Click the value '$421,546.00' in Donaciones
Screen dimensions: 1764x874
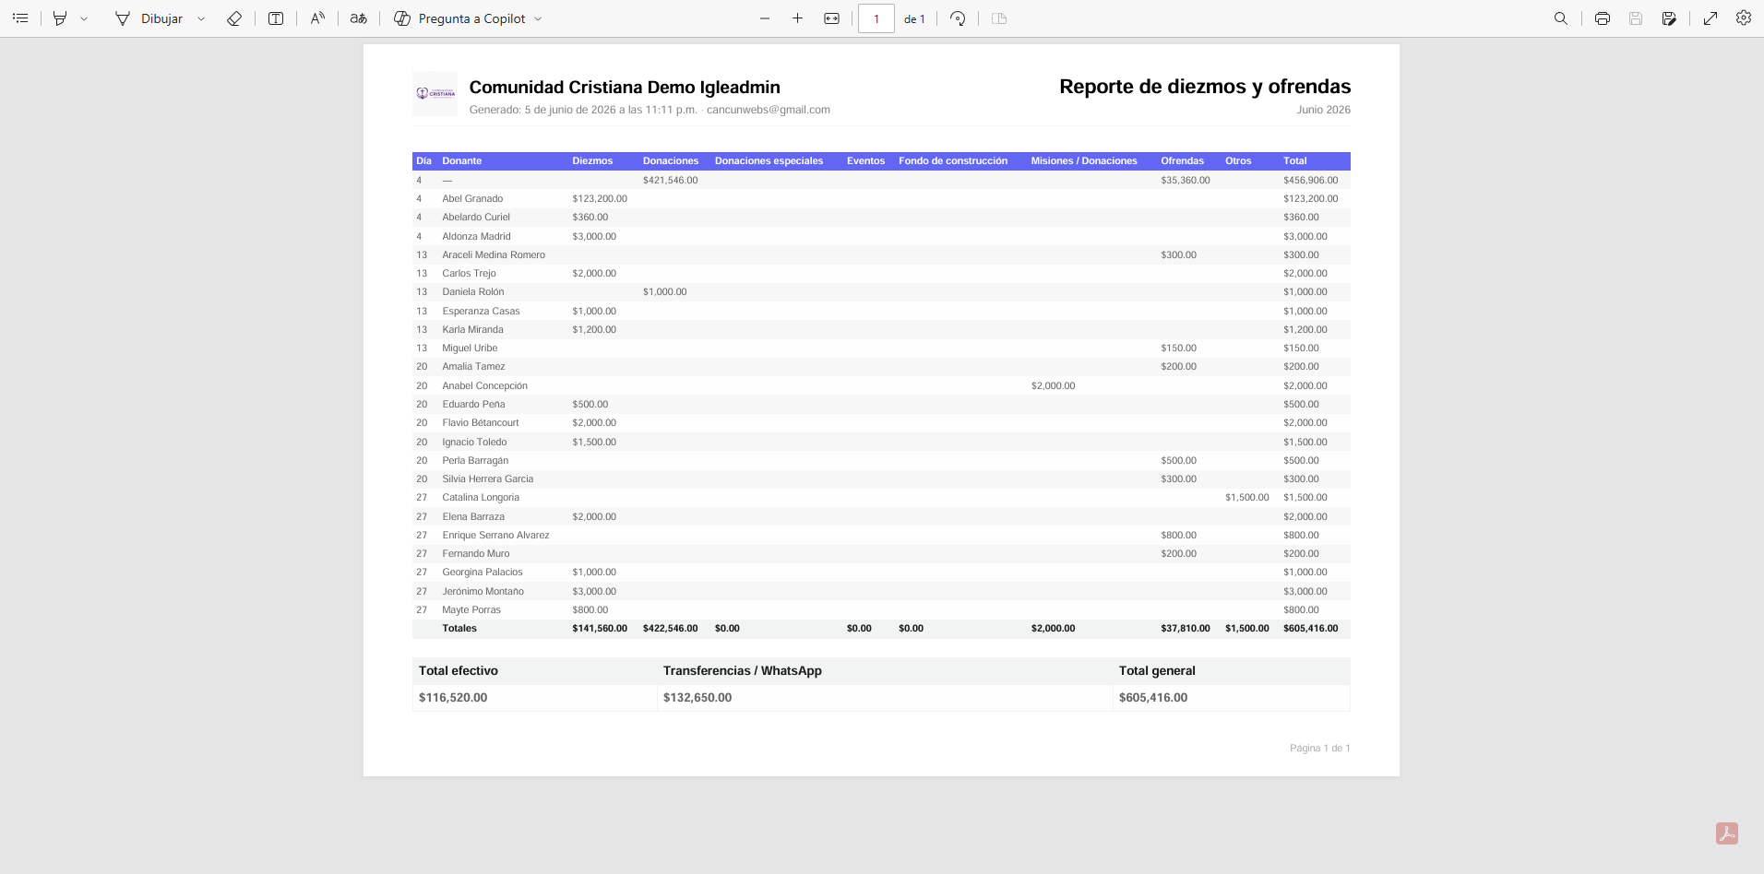pyautogui.click(x=671, y=180)
